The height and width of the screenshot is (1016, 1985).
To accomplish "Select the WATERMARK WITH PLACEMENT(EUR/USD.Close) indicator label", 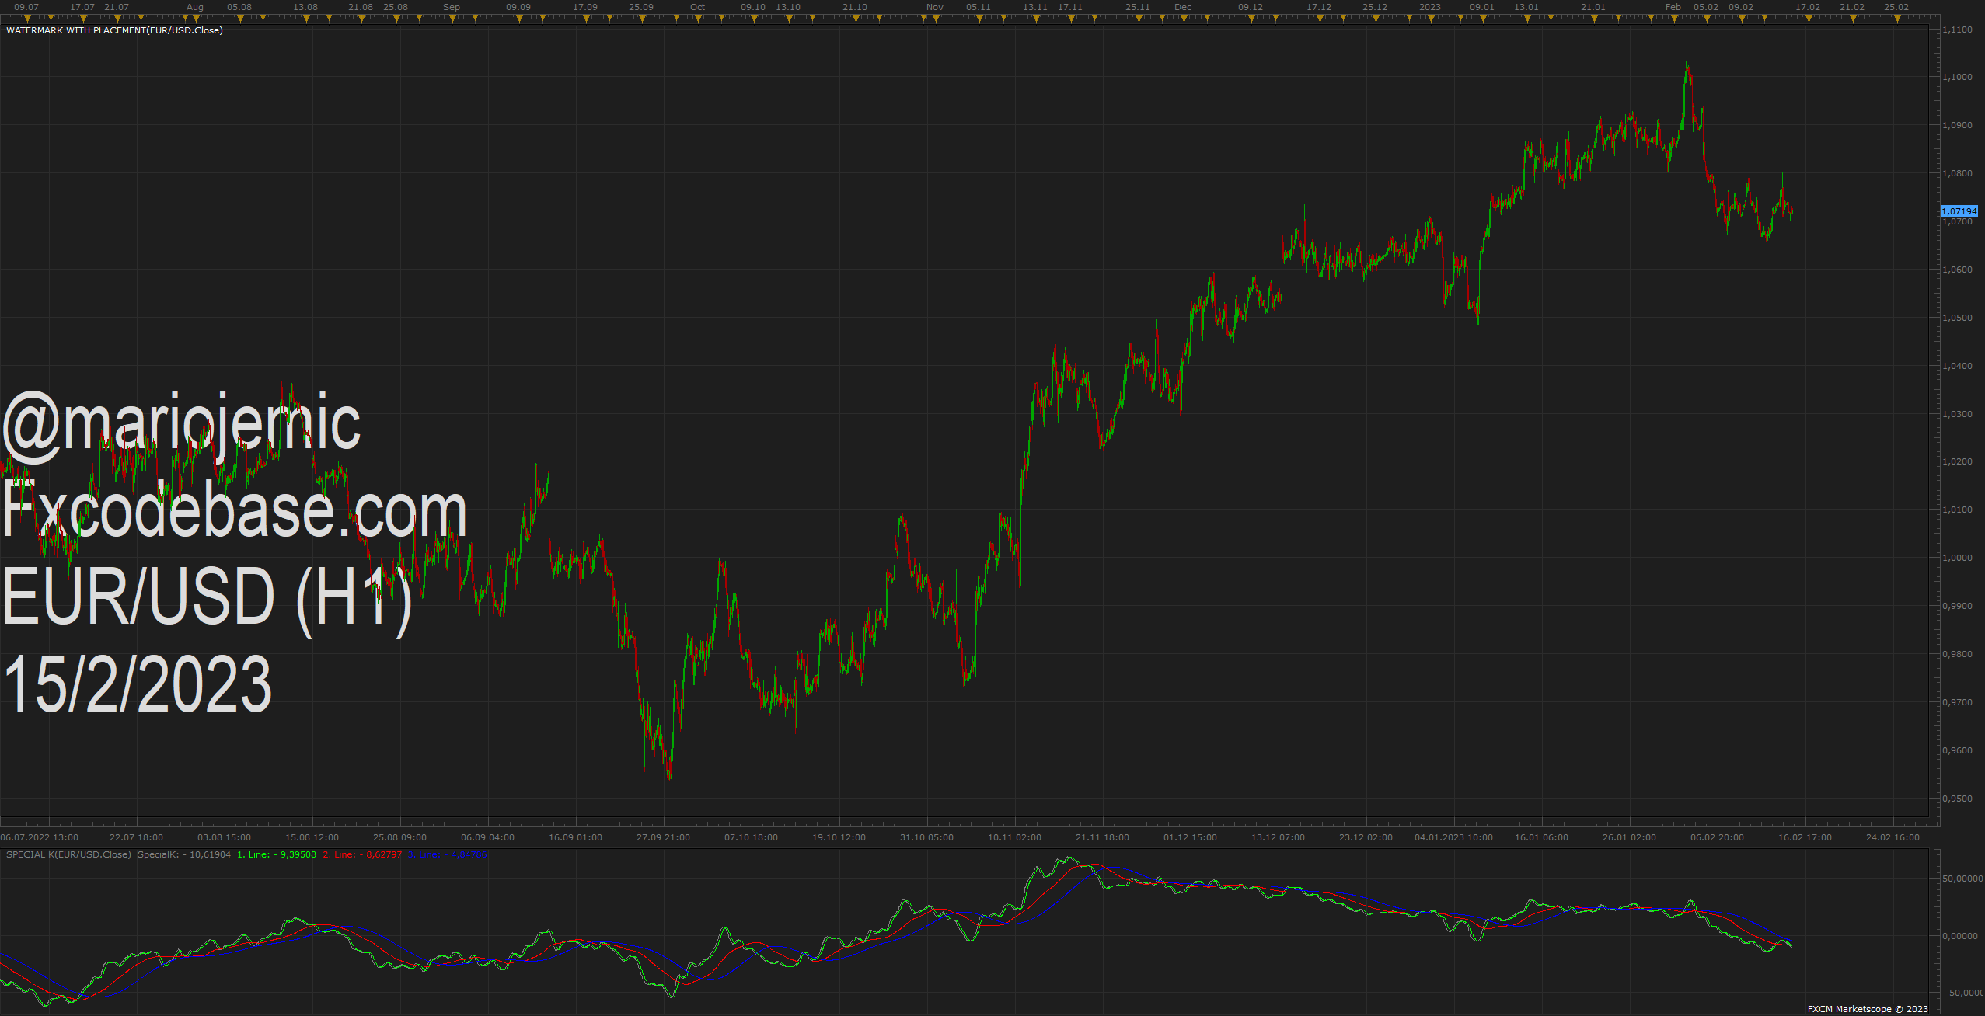I will pos(114,30).
